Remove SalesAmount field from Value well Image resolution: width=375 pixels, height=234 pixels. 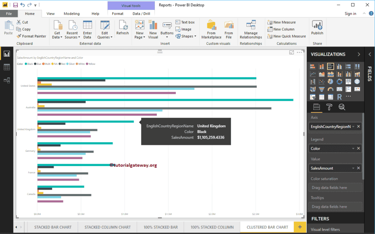tap(359, 168)
